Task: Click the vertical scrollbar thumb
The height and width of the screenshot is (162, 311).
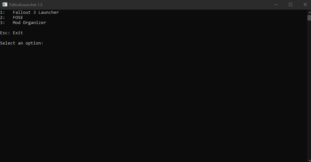Action: (x=309, y=18)
